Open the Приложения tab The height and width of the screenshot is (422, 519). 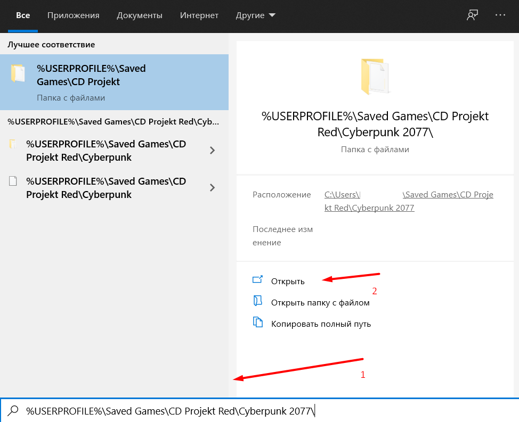coord(73,15)
